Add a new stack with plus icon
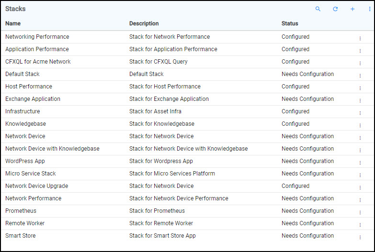This screenshot has height=252, width=375. 352,9
